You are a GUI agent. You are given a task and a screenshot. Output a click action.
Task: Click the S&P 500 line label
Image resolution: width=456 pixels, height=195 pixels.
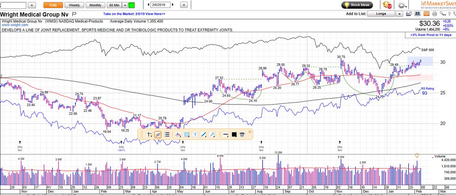[427, 50]
